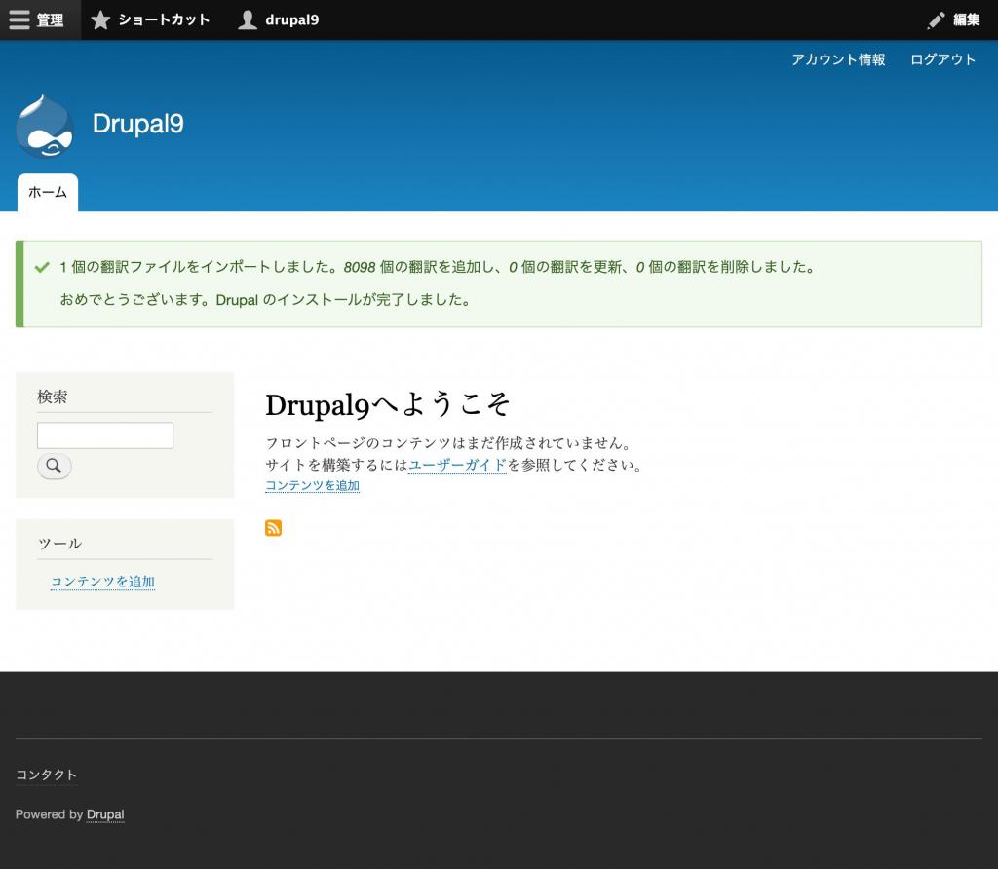Viewport: 998px width, 869px height.
Task: Open the drupal9 user menu label
Action: [x=292, y=19]
